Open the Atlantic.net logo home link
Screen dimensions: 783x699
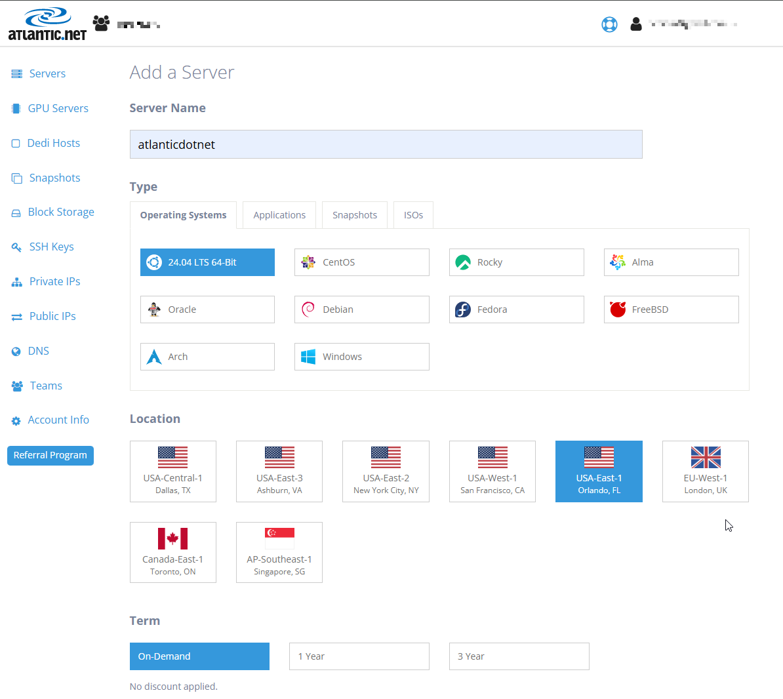(x=47, y=25)
